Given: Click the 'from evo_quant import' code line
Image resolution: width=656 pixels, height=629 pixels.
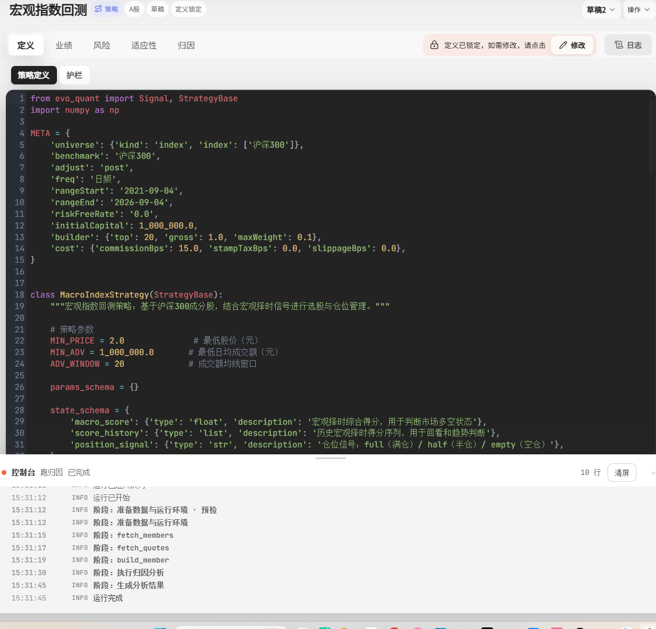Looking at the screenshot, I should [x=134, y=98].
